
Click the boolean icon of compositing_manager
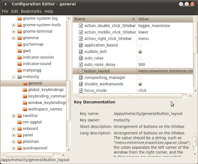[x=81, y=78]
